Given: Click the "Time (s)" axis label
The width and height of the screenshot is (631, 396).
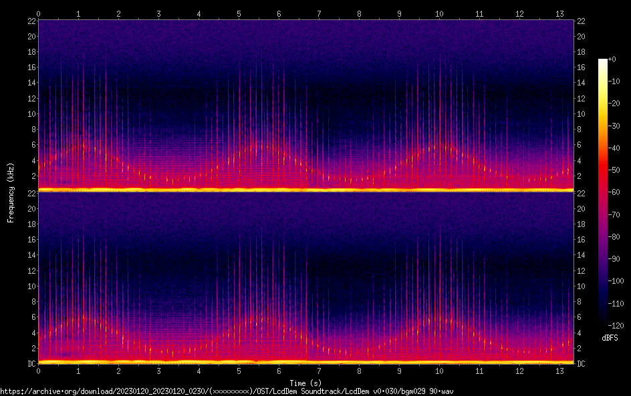Looking at the screenshot, I should 305,383.
